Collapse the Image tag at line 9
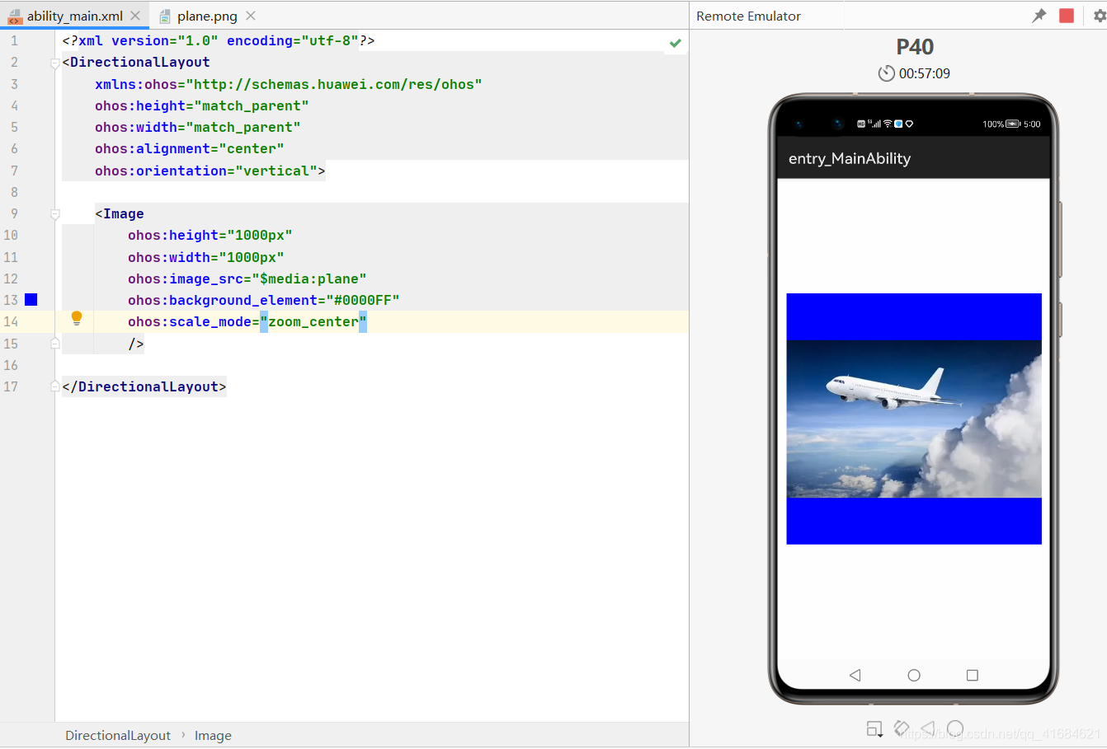 pyautogui.click(x=55, y=214)
